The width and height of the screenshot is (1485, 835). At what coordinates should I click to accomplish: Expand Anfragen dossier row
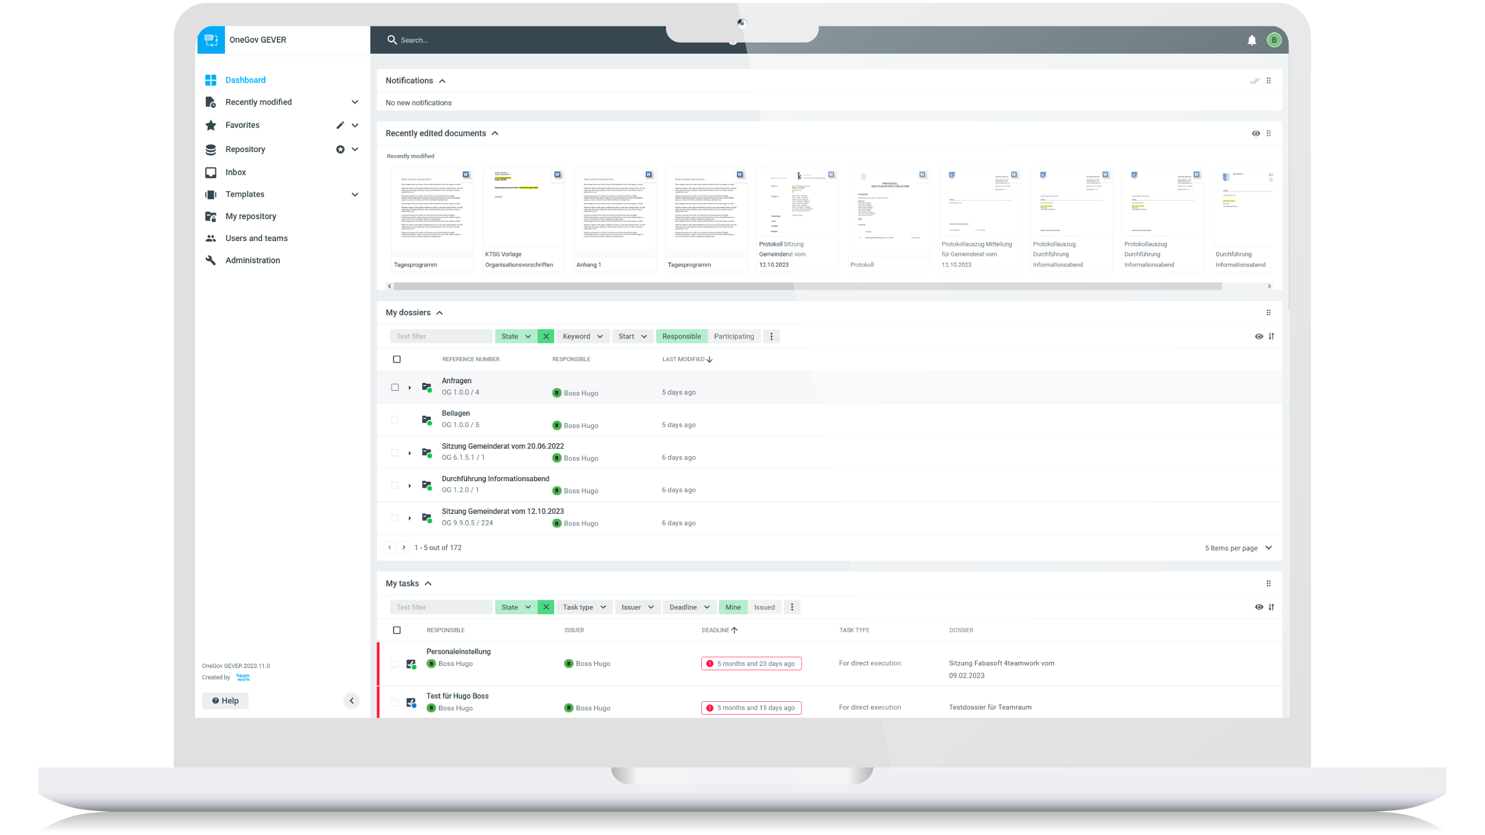409,388
